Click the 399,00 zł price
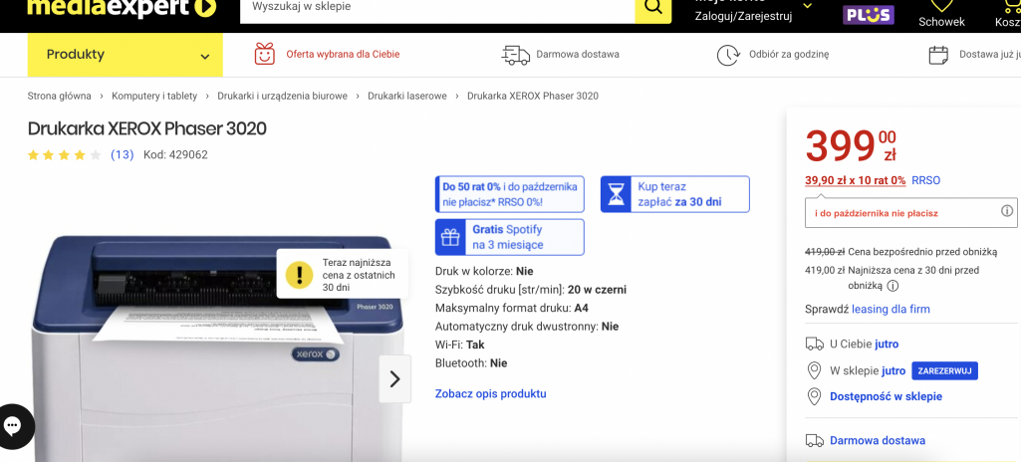Viewport: 1021px width, 462px height. tap(851, 145)
